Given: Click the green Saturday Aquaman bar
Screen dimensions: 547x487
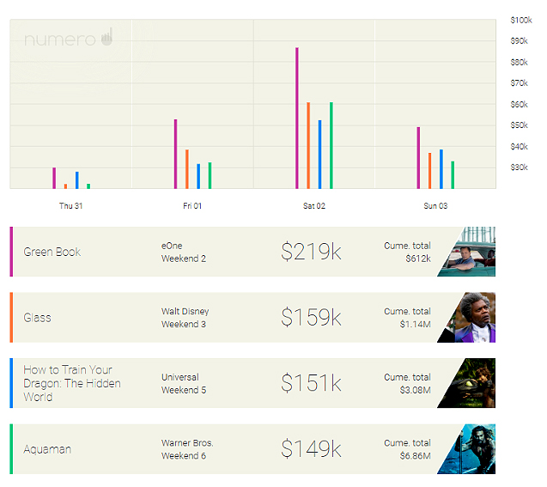Looking at the screenshot, I should coord(331,145).
